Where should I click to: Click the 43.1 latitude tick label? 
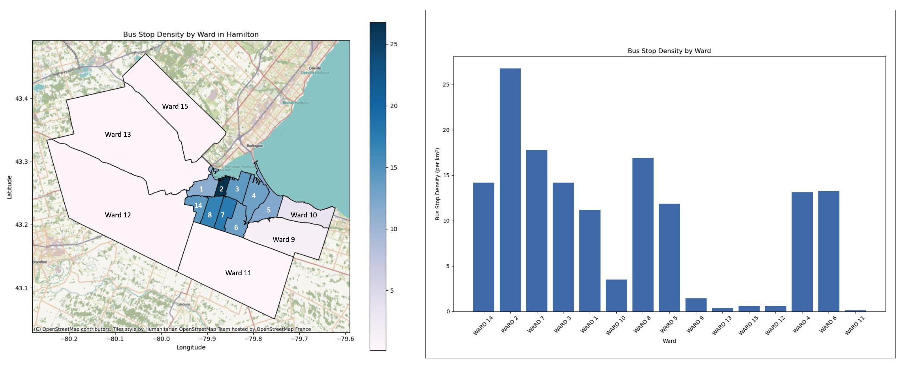(x=21, y=288)
